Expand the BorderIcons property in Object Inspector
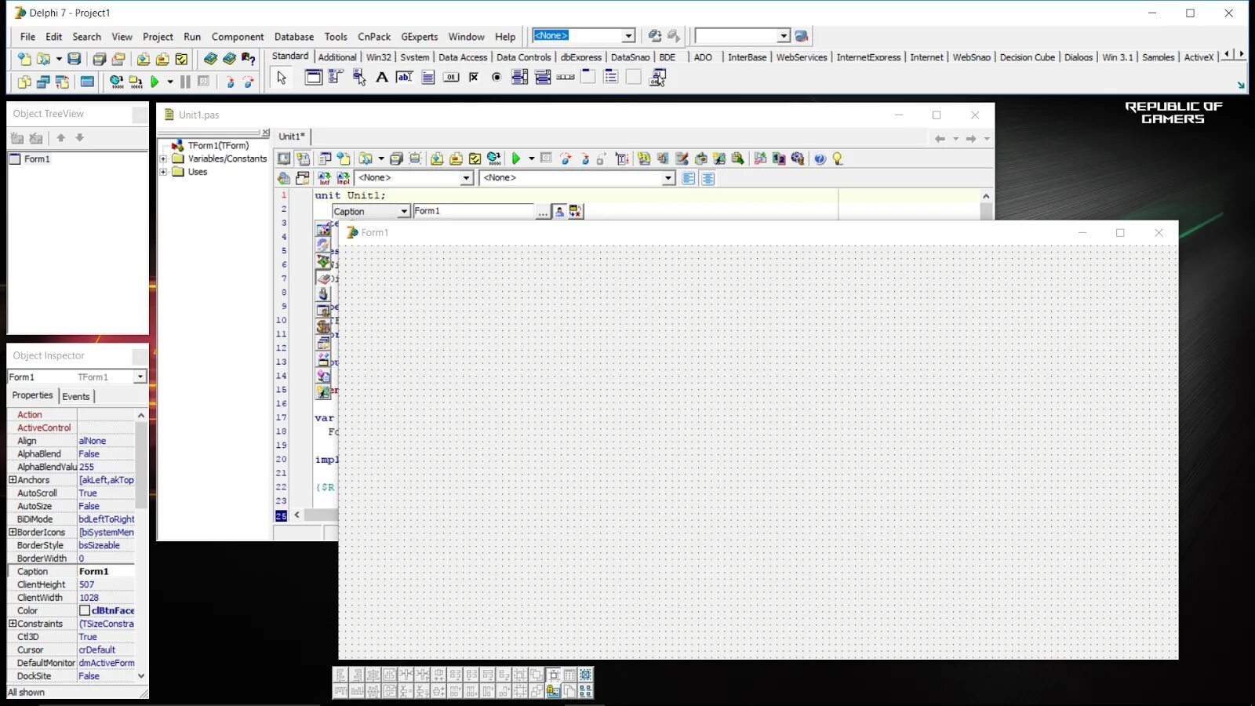 [x=12, y=532]
